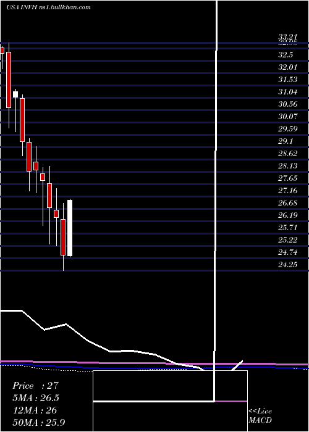Click the 5MA : 26.5 readout
Viewport: 309px width, 432px height.
(x=36, y=398)
